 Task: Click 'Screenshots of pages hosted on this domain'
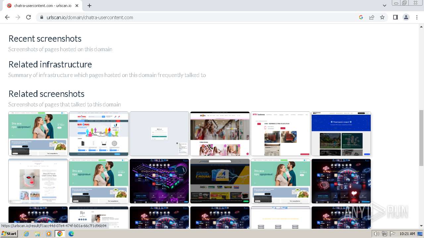pos(60,49)
